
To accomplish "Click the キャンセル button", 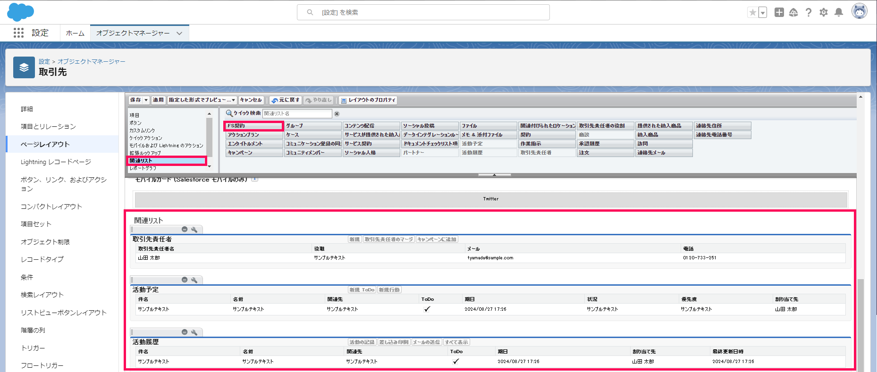I will [251, 100].
